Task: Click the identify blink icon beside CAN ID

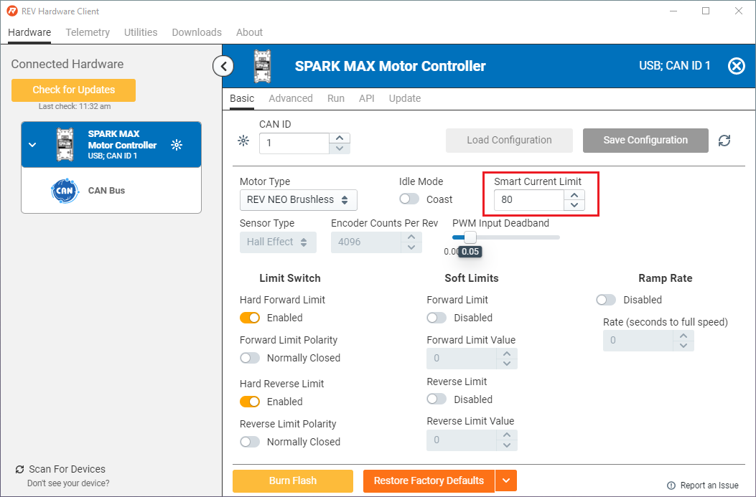Action: tap(243, 141)
